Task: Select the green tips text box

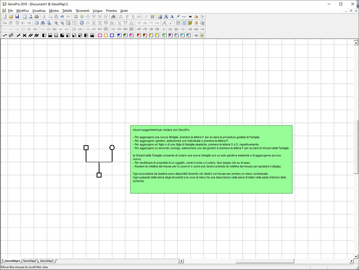Action: pos(211,159)
